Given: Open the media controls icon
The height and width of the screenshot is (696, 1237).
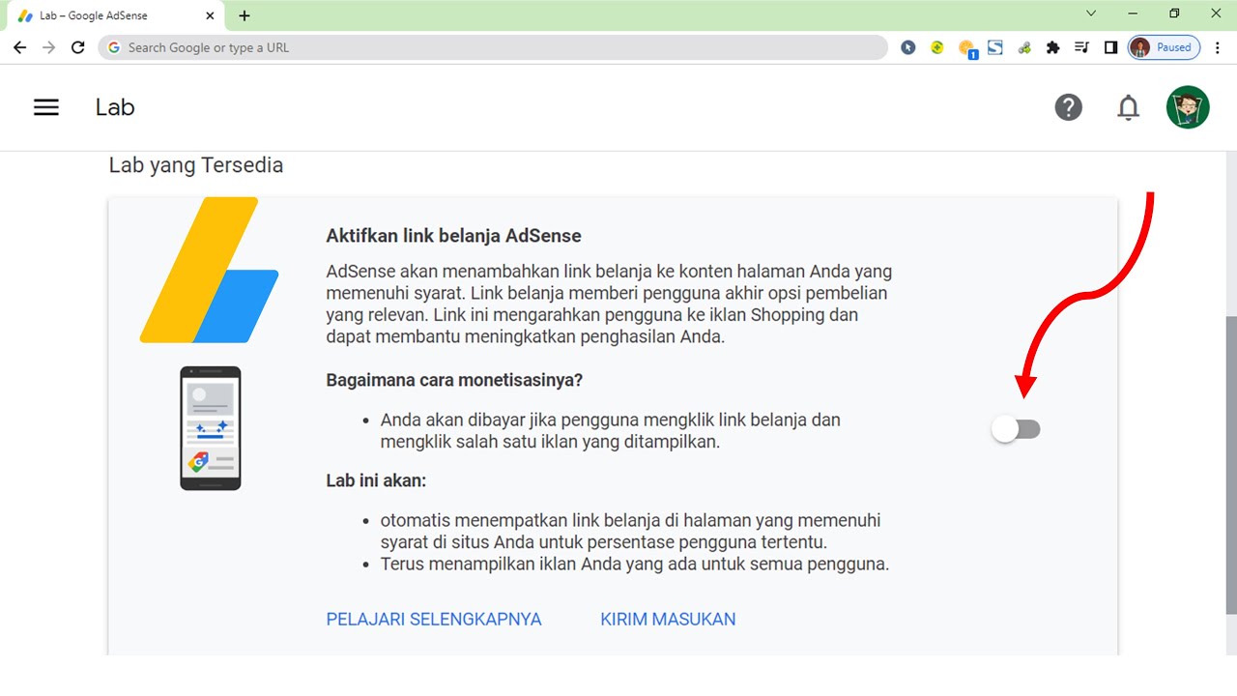Looking at the screenshot, I should [1082, 47].
